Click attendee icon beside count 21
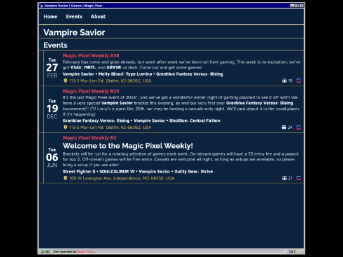Viewport: 343px width, 257px height. click(284, 178)
